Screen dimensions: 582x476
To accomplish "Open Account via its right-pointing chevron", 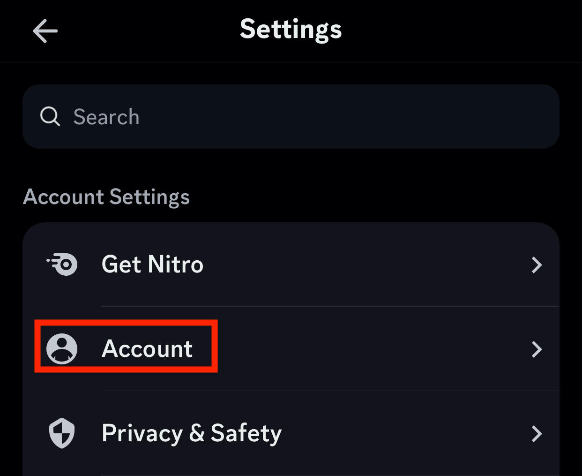I will [x=537, y=349].
